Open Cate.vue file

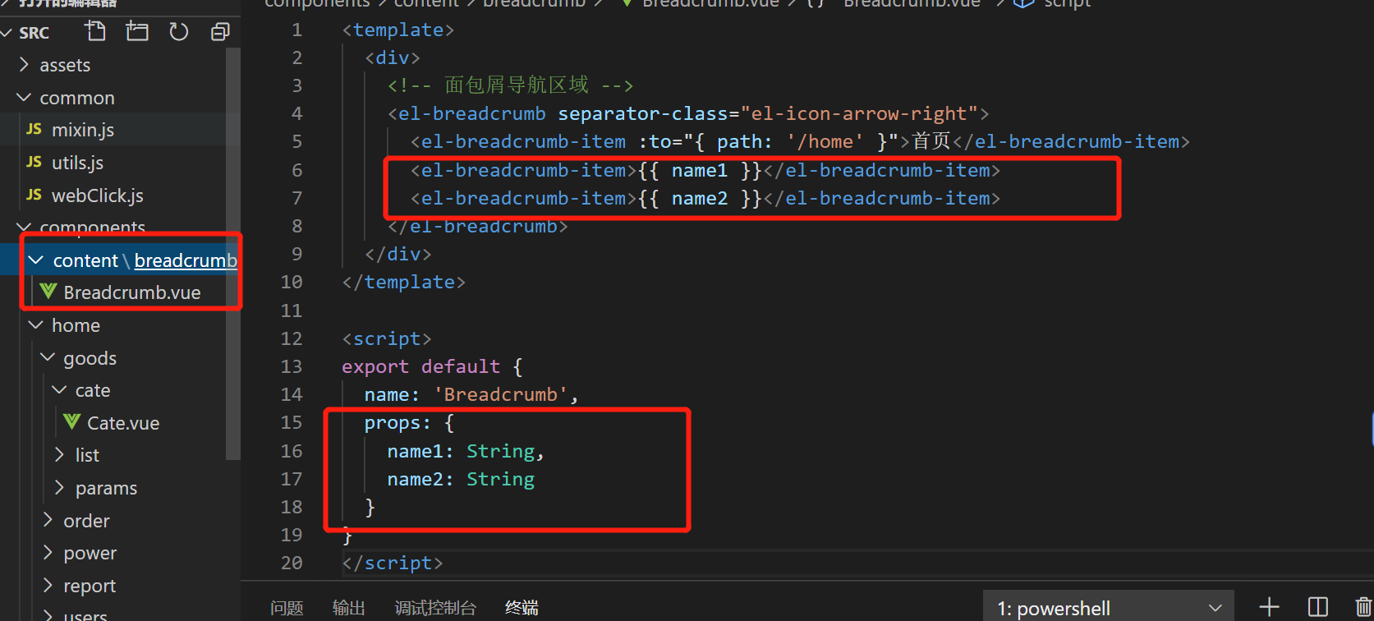123,423
